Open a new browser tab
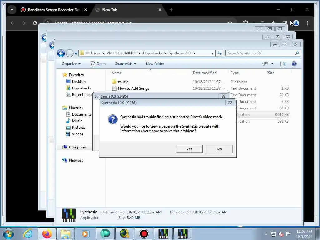 (x=171, y=10)
